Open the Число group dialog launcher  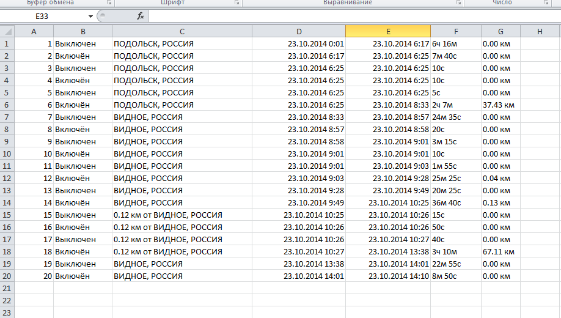[x=546, y=2]
